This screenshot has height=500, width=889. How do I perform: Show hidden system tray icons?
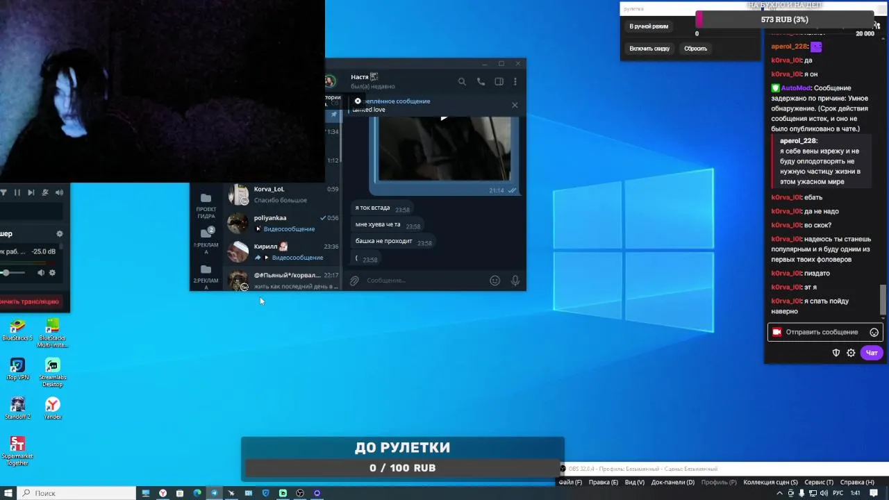[779, 493]
